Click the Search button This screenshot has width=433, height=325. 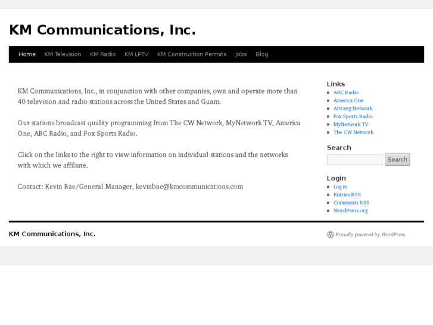397,159
